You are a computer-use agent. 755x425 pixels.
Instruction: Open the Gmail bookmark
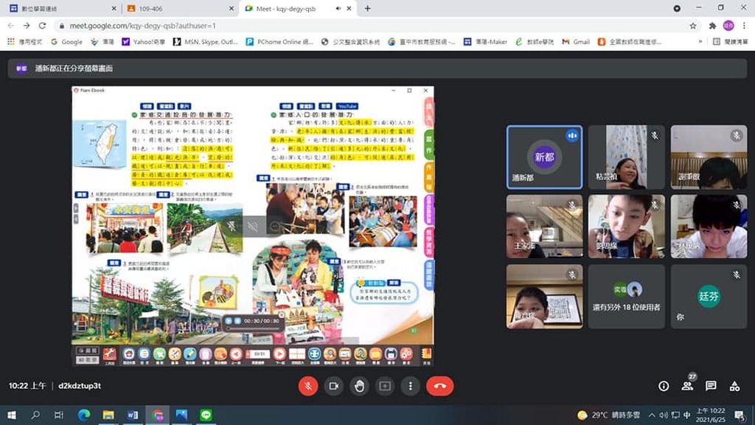(576, 42)
